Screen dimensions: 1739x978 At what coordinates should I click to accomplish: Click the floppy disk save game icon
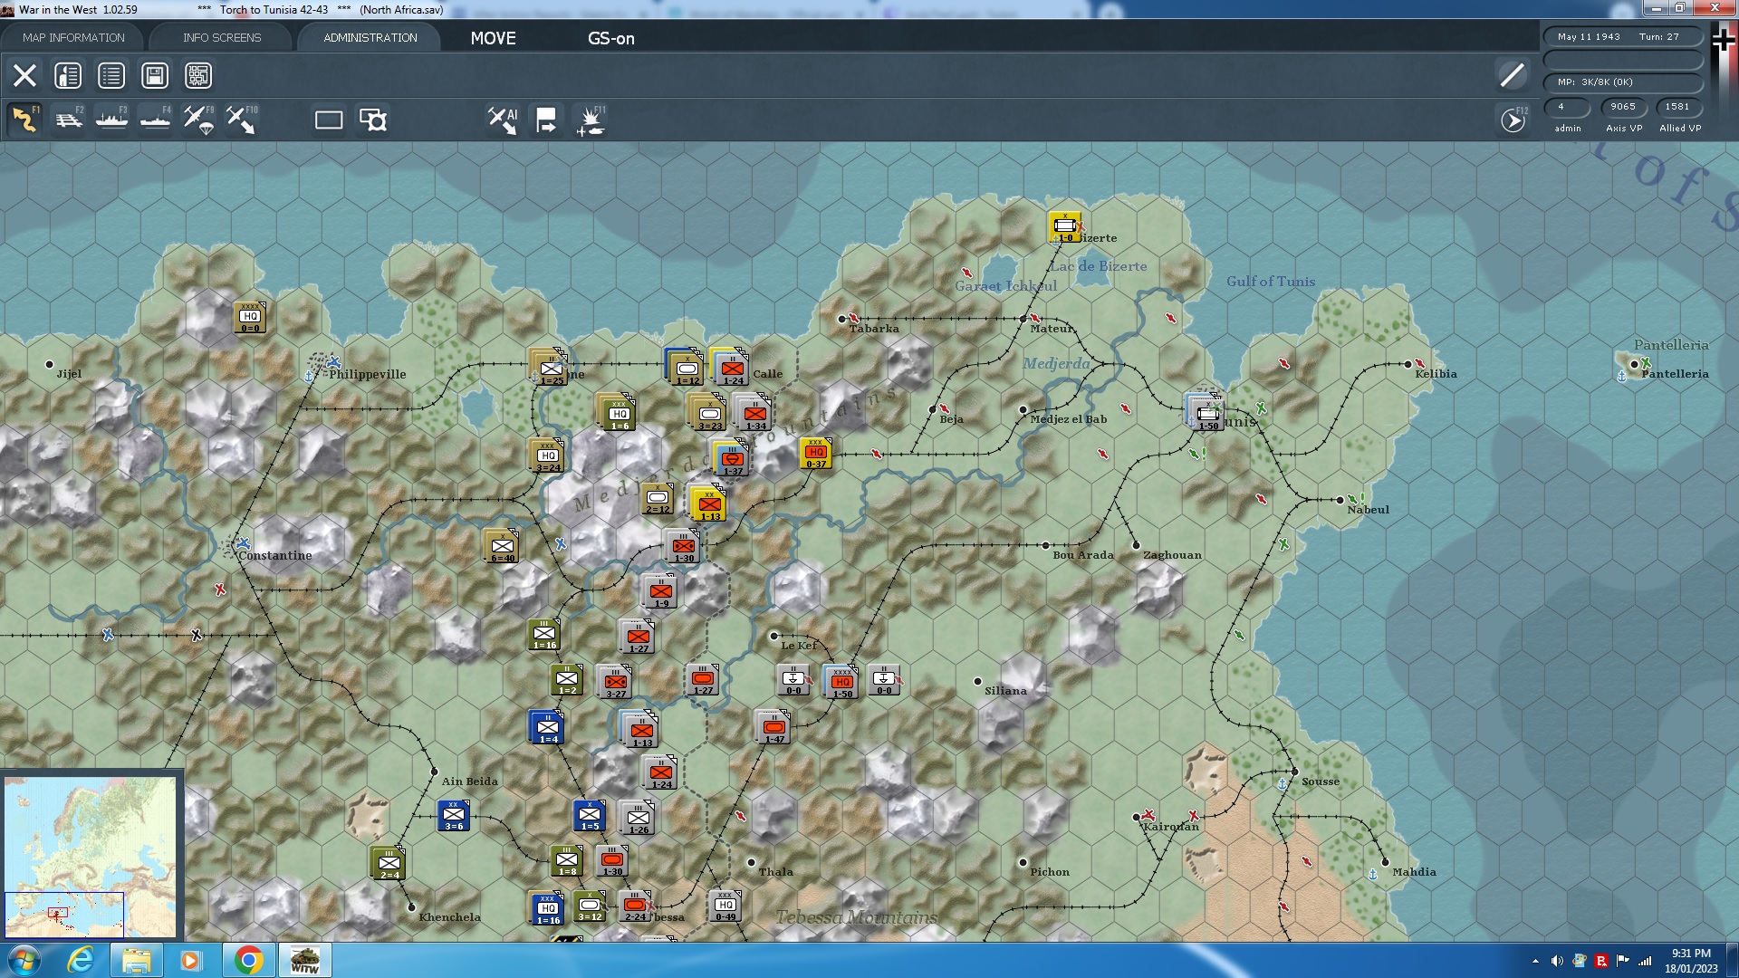[155, 75]
